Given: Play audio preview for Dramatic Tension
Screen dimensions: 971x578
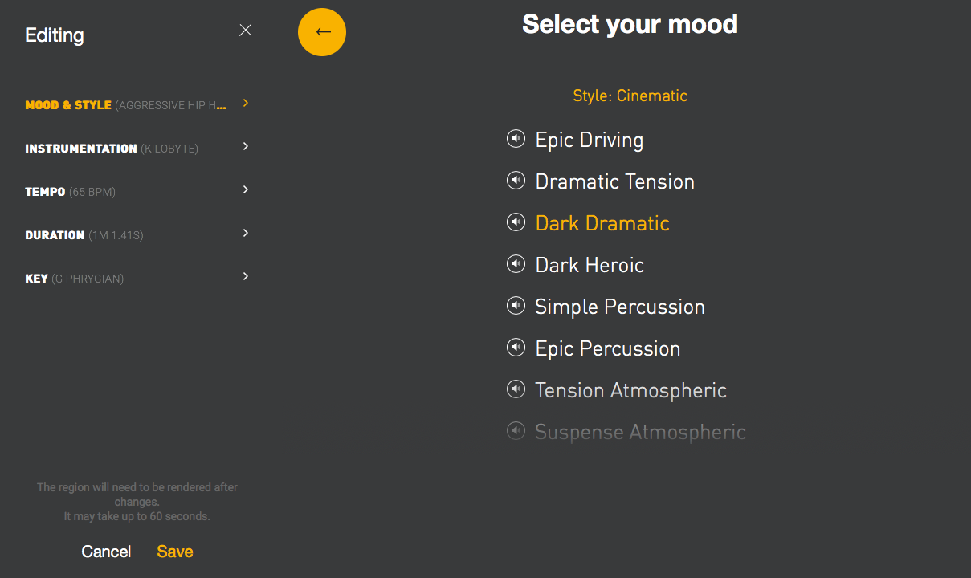Looking at the screenshot, I should point(516,181).
